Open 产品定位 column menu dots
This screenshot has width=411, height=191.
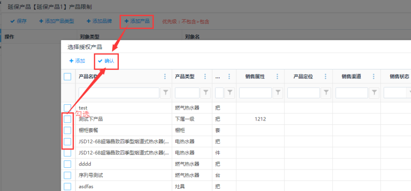pos(326,77)
